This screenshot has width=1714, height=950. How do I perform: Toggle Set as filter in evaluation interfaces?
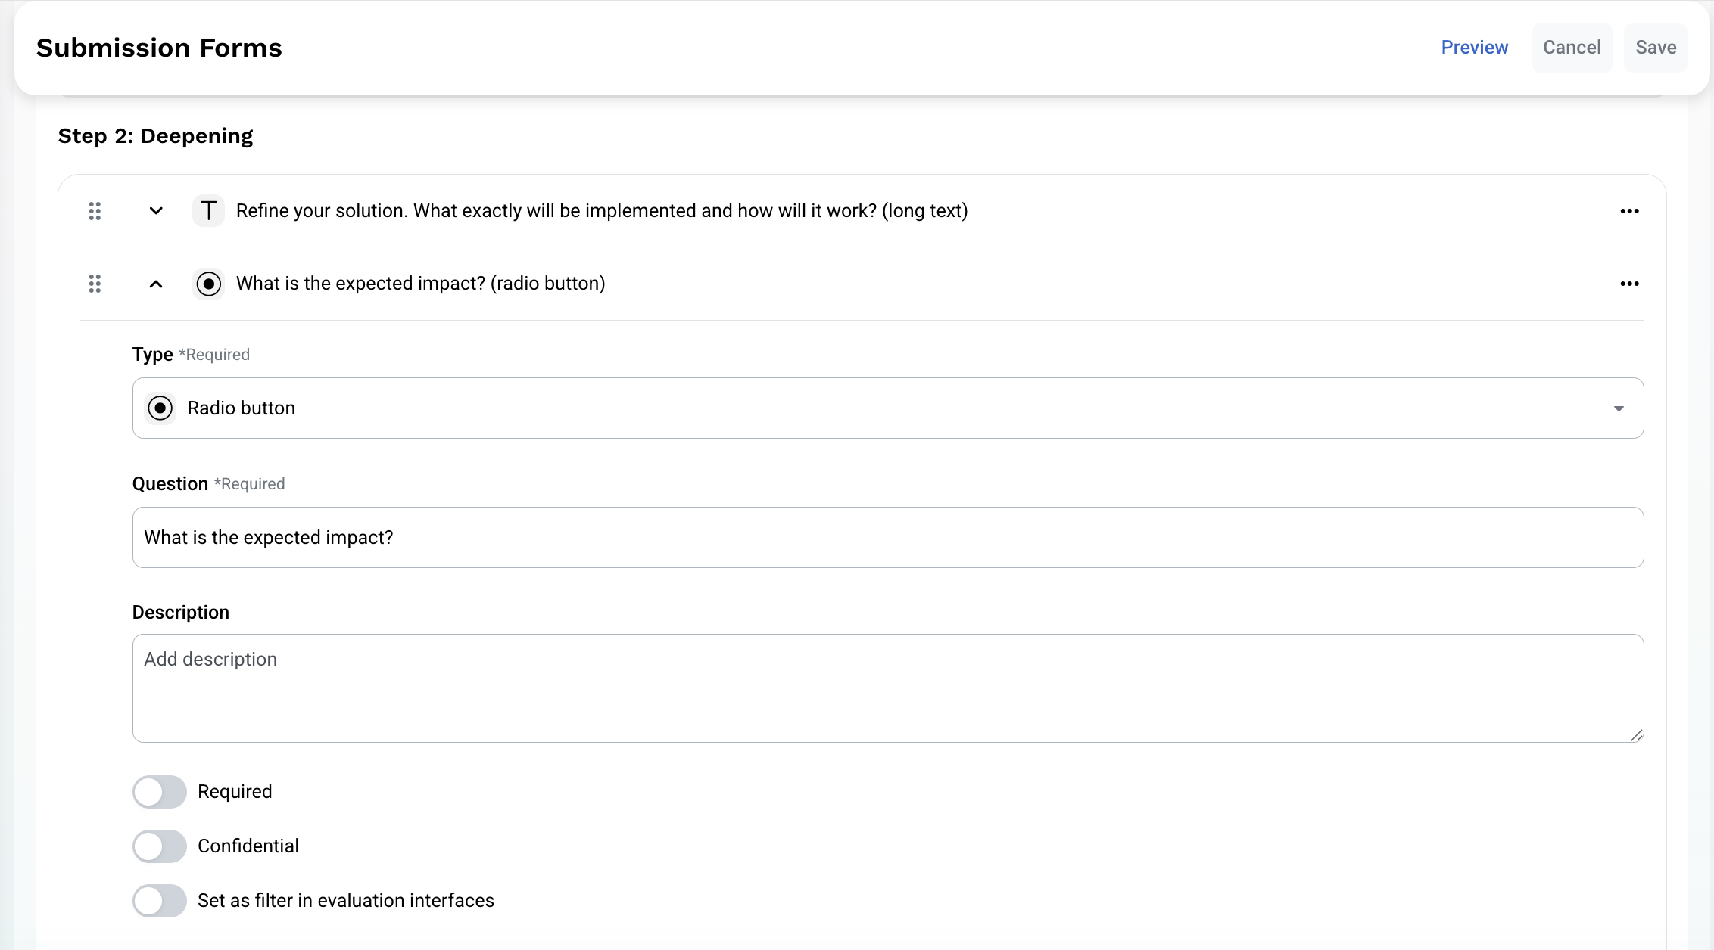tap(160, 901)
